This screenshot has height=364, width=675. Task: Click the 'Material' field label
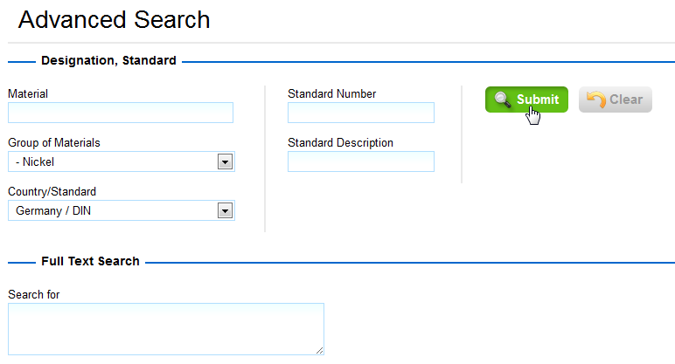point(28,93)
